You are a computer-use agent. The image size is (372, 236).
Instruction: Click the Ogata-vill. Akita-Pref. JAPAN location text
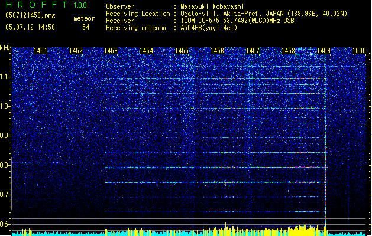264,14
